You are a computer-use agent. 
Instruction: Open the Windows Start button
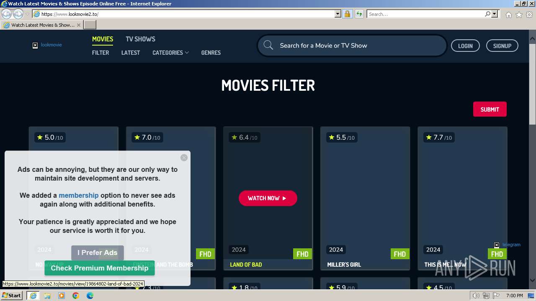11,296
